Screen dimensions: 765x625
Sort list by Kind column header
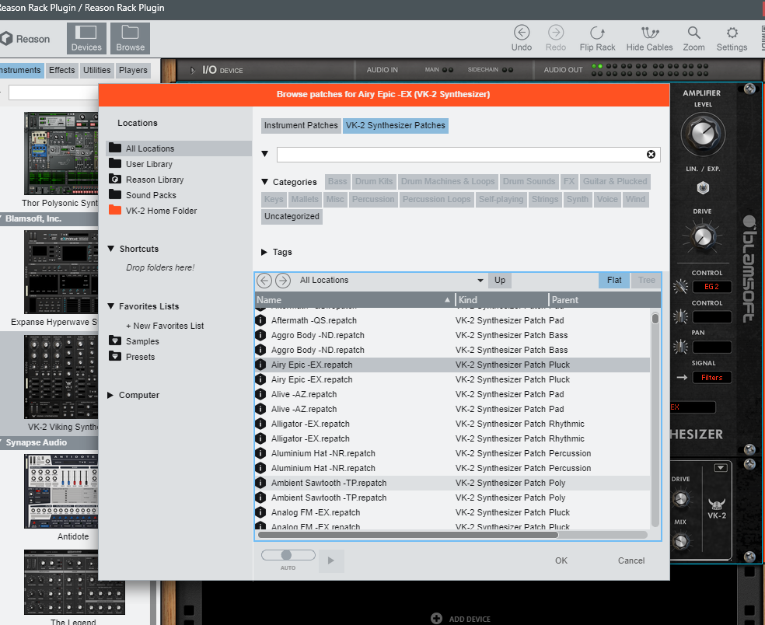click(501, 300)
